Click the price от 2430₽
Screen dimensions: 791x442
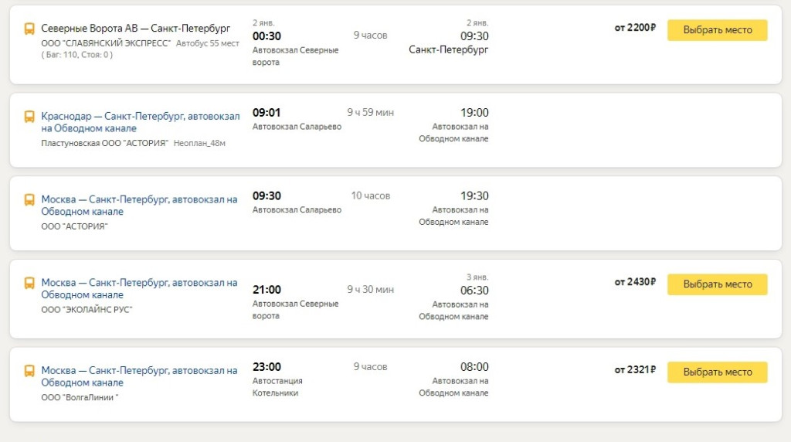tap(635, 282)
